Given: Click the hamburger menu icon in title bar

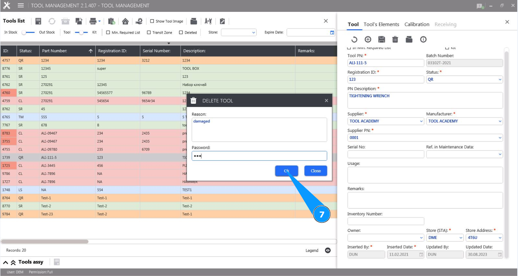Looking at the screenshot, I should [x=21, y=6].
